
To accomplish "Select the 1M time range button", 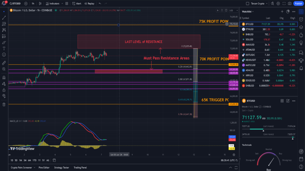I will click(x=20, y=160).
